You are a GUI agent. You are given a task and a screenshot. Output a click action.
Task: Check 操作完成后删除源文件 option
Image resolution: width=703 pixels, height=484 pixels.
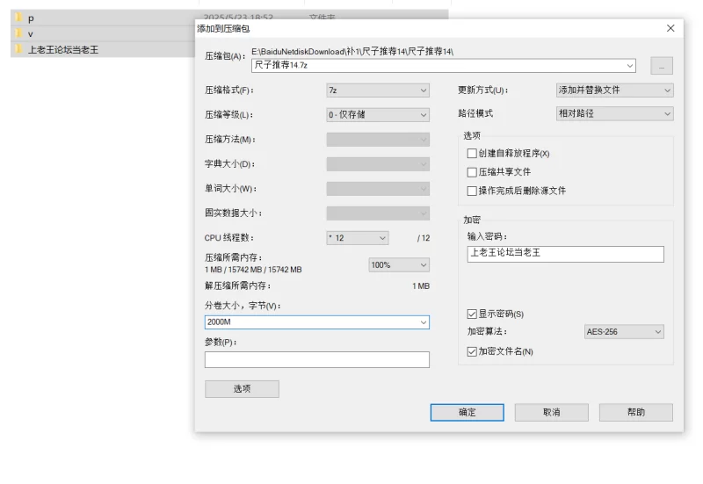point(472,191)
